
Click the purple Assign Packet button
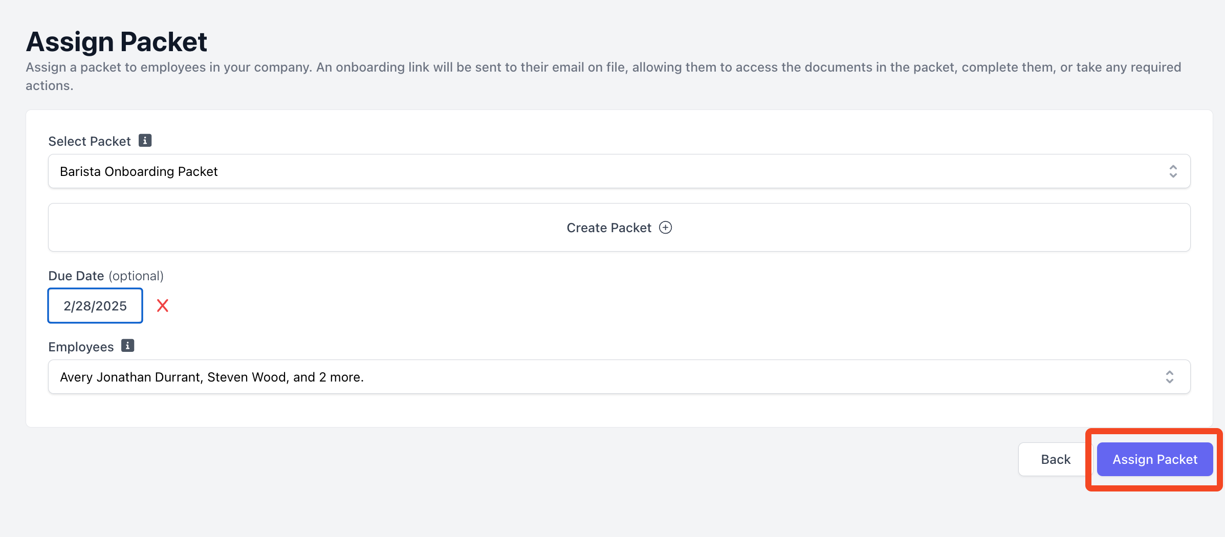1154,459
